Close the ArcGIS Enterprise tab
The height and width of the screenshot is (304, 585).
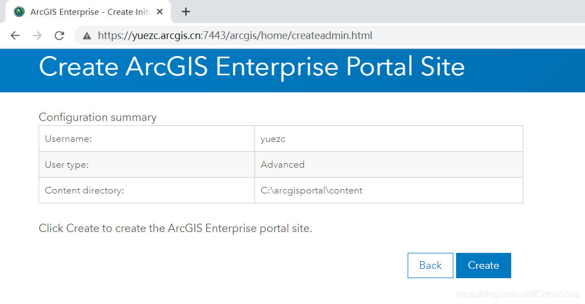[x=160, y=12]
